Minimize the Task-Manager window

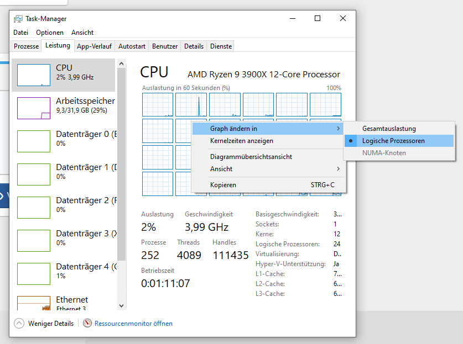click(293, 19)
